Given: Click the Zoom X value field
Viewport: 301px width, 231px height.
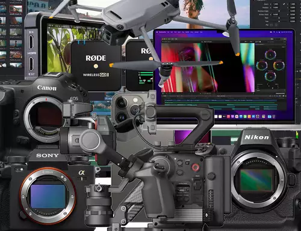Looking at the screenshot, I should click(x=276, y=4).
